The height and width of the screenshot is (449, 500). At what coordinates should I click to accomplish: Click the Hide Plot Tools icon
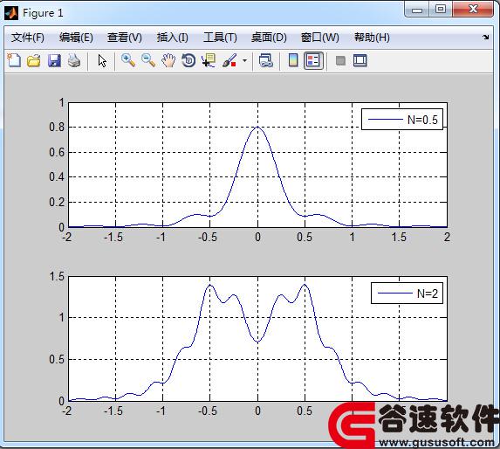pos(340,60)
